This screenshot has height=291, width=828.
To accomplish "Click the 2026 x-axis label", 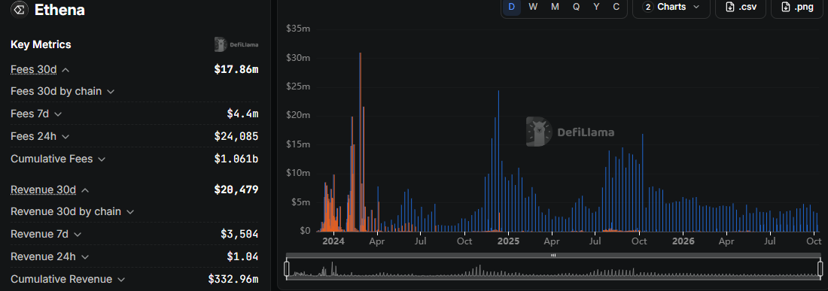I will (683, 241).
